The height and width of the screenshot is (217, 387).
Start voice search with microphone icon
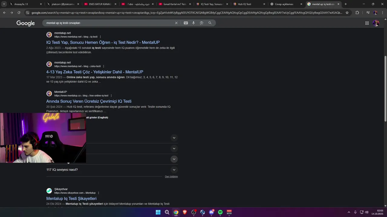(x=193, y=23)
